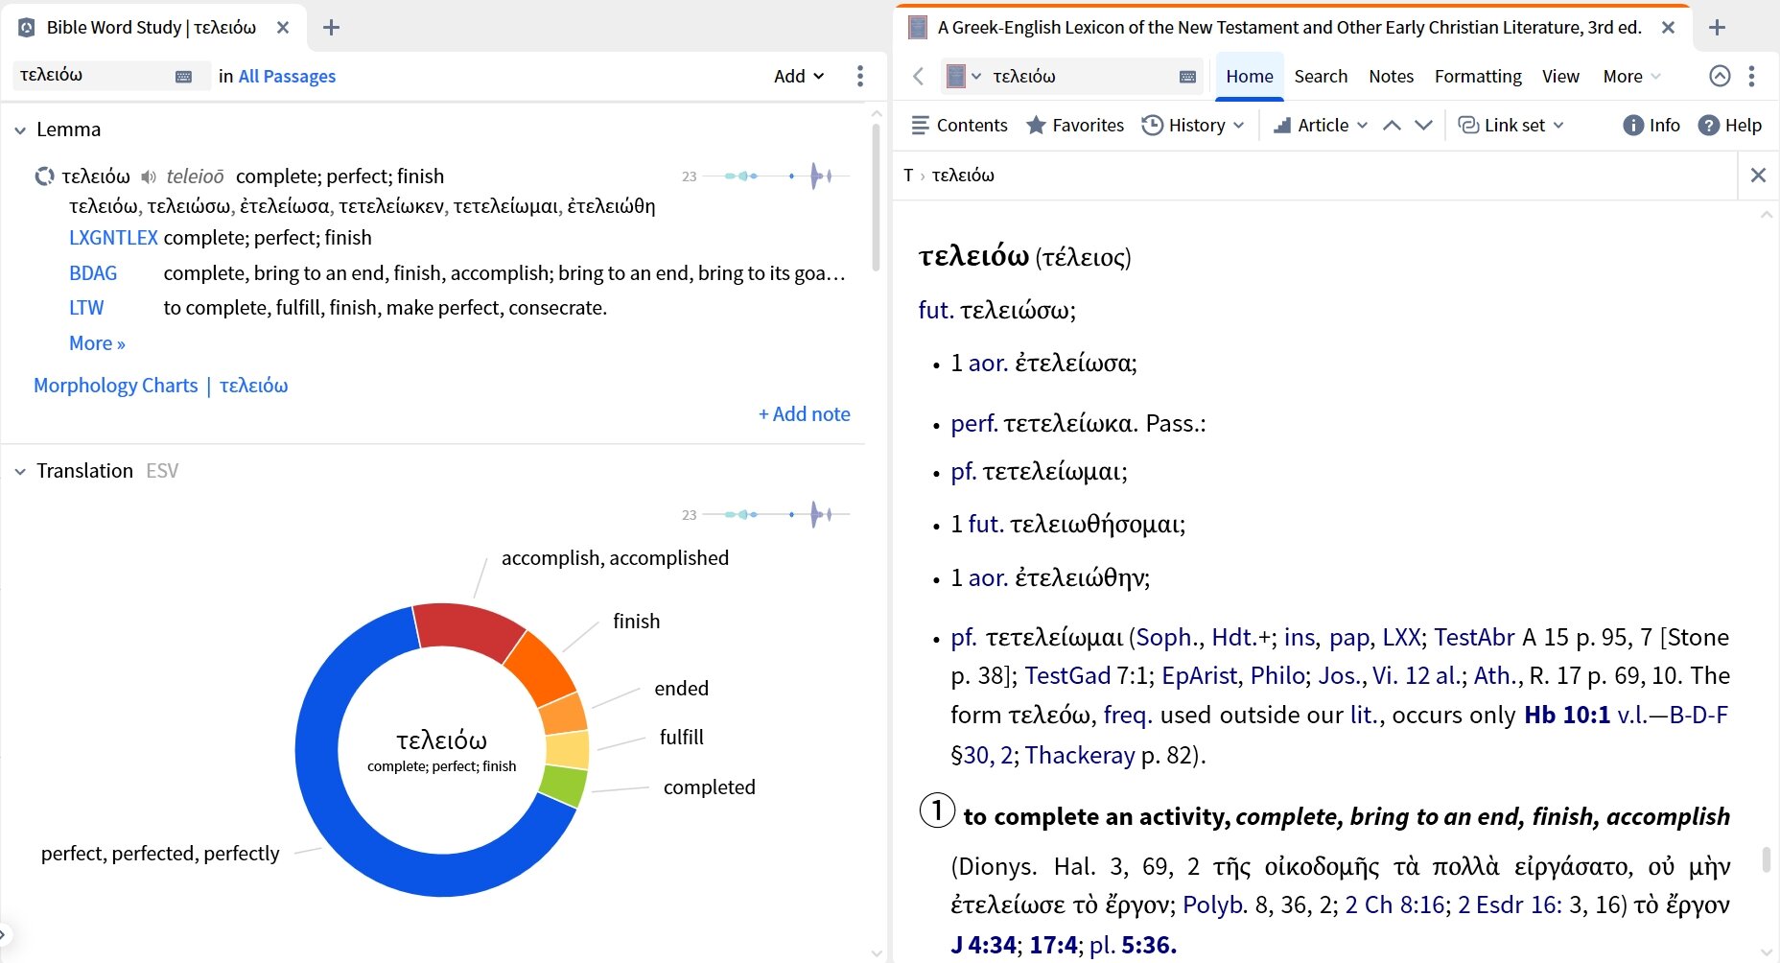Image resolution: width=1780 pixels, height=963 pixels.
Task: Click the All Passages link
Action: (287, 77)
